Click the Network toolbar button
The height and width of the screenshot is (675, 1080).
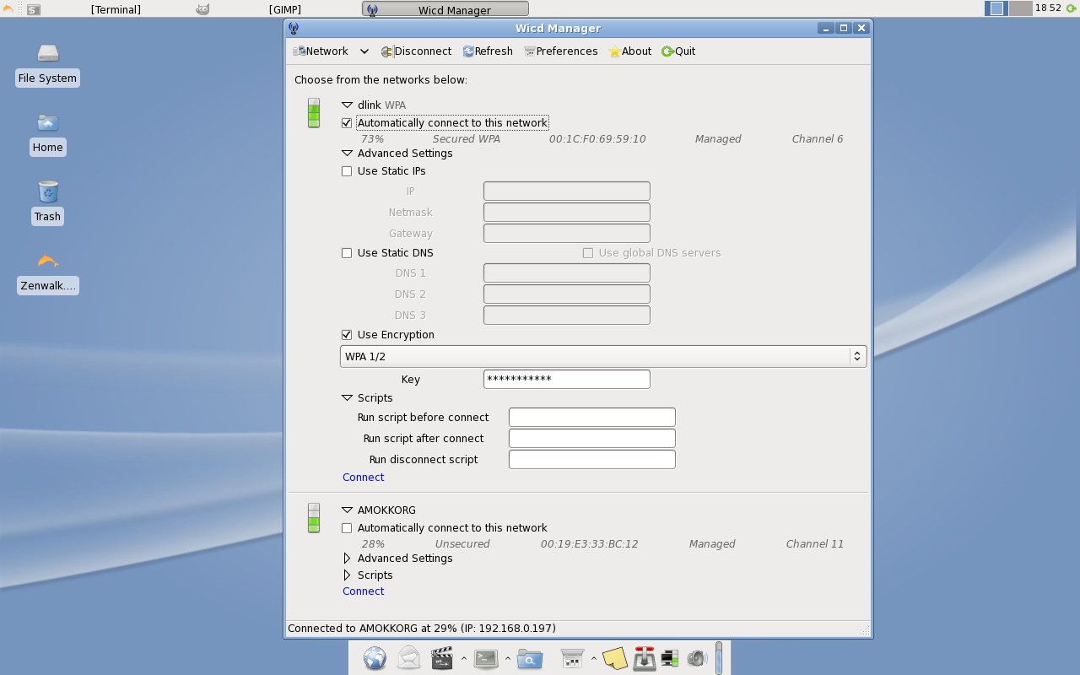(321, 51)
